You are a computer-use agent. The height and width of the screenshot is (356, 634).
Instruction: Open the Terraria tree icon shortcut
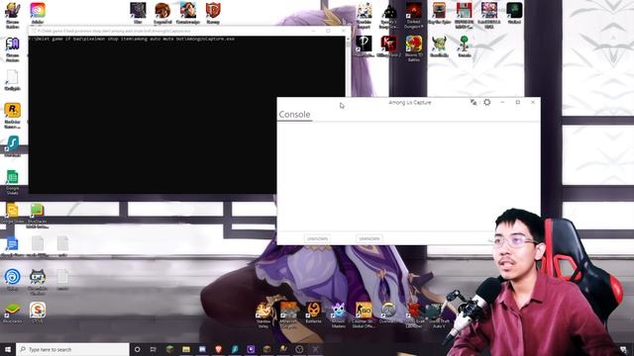coord(465,46)
